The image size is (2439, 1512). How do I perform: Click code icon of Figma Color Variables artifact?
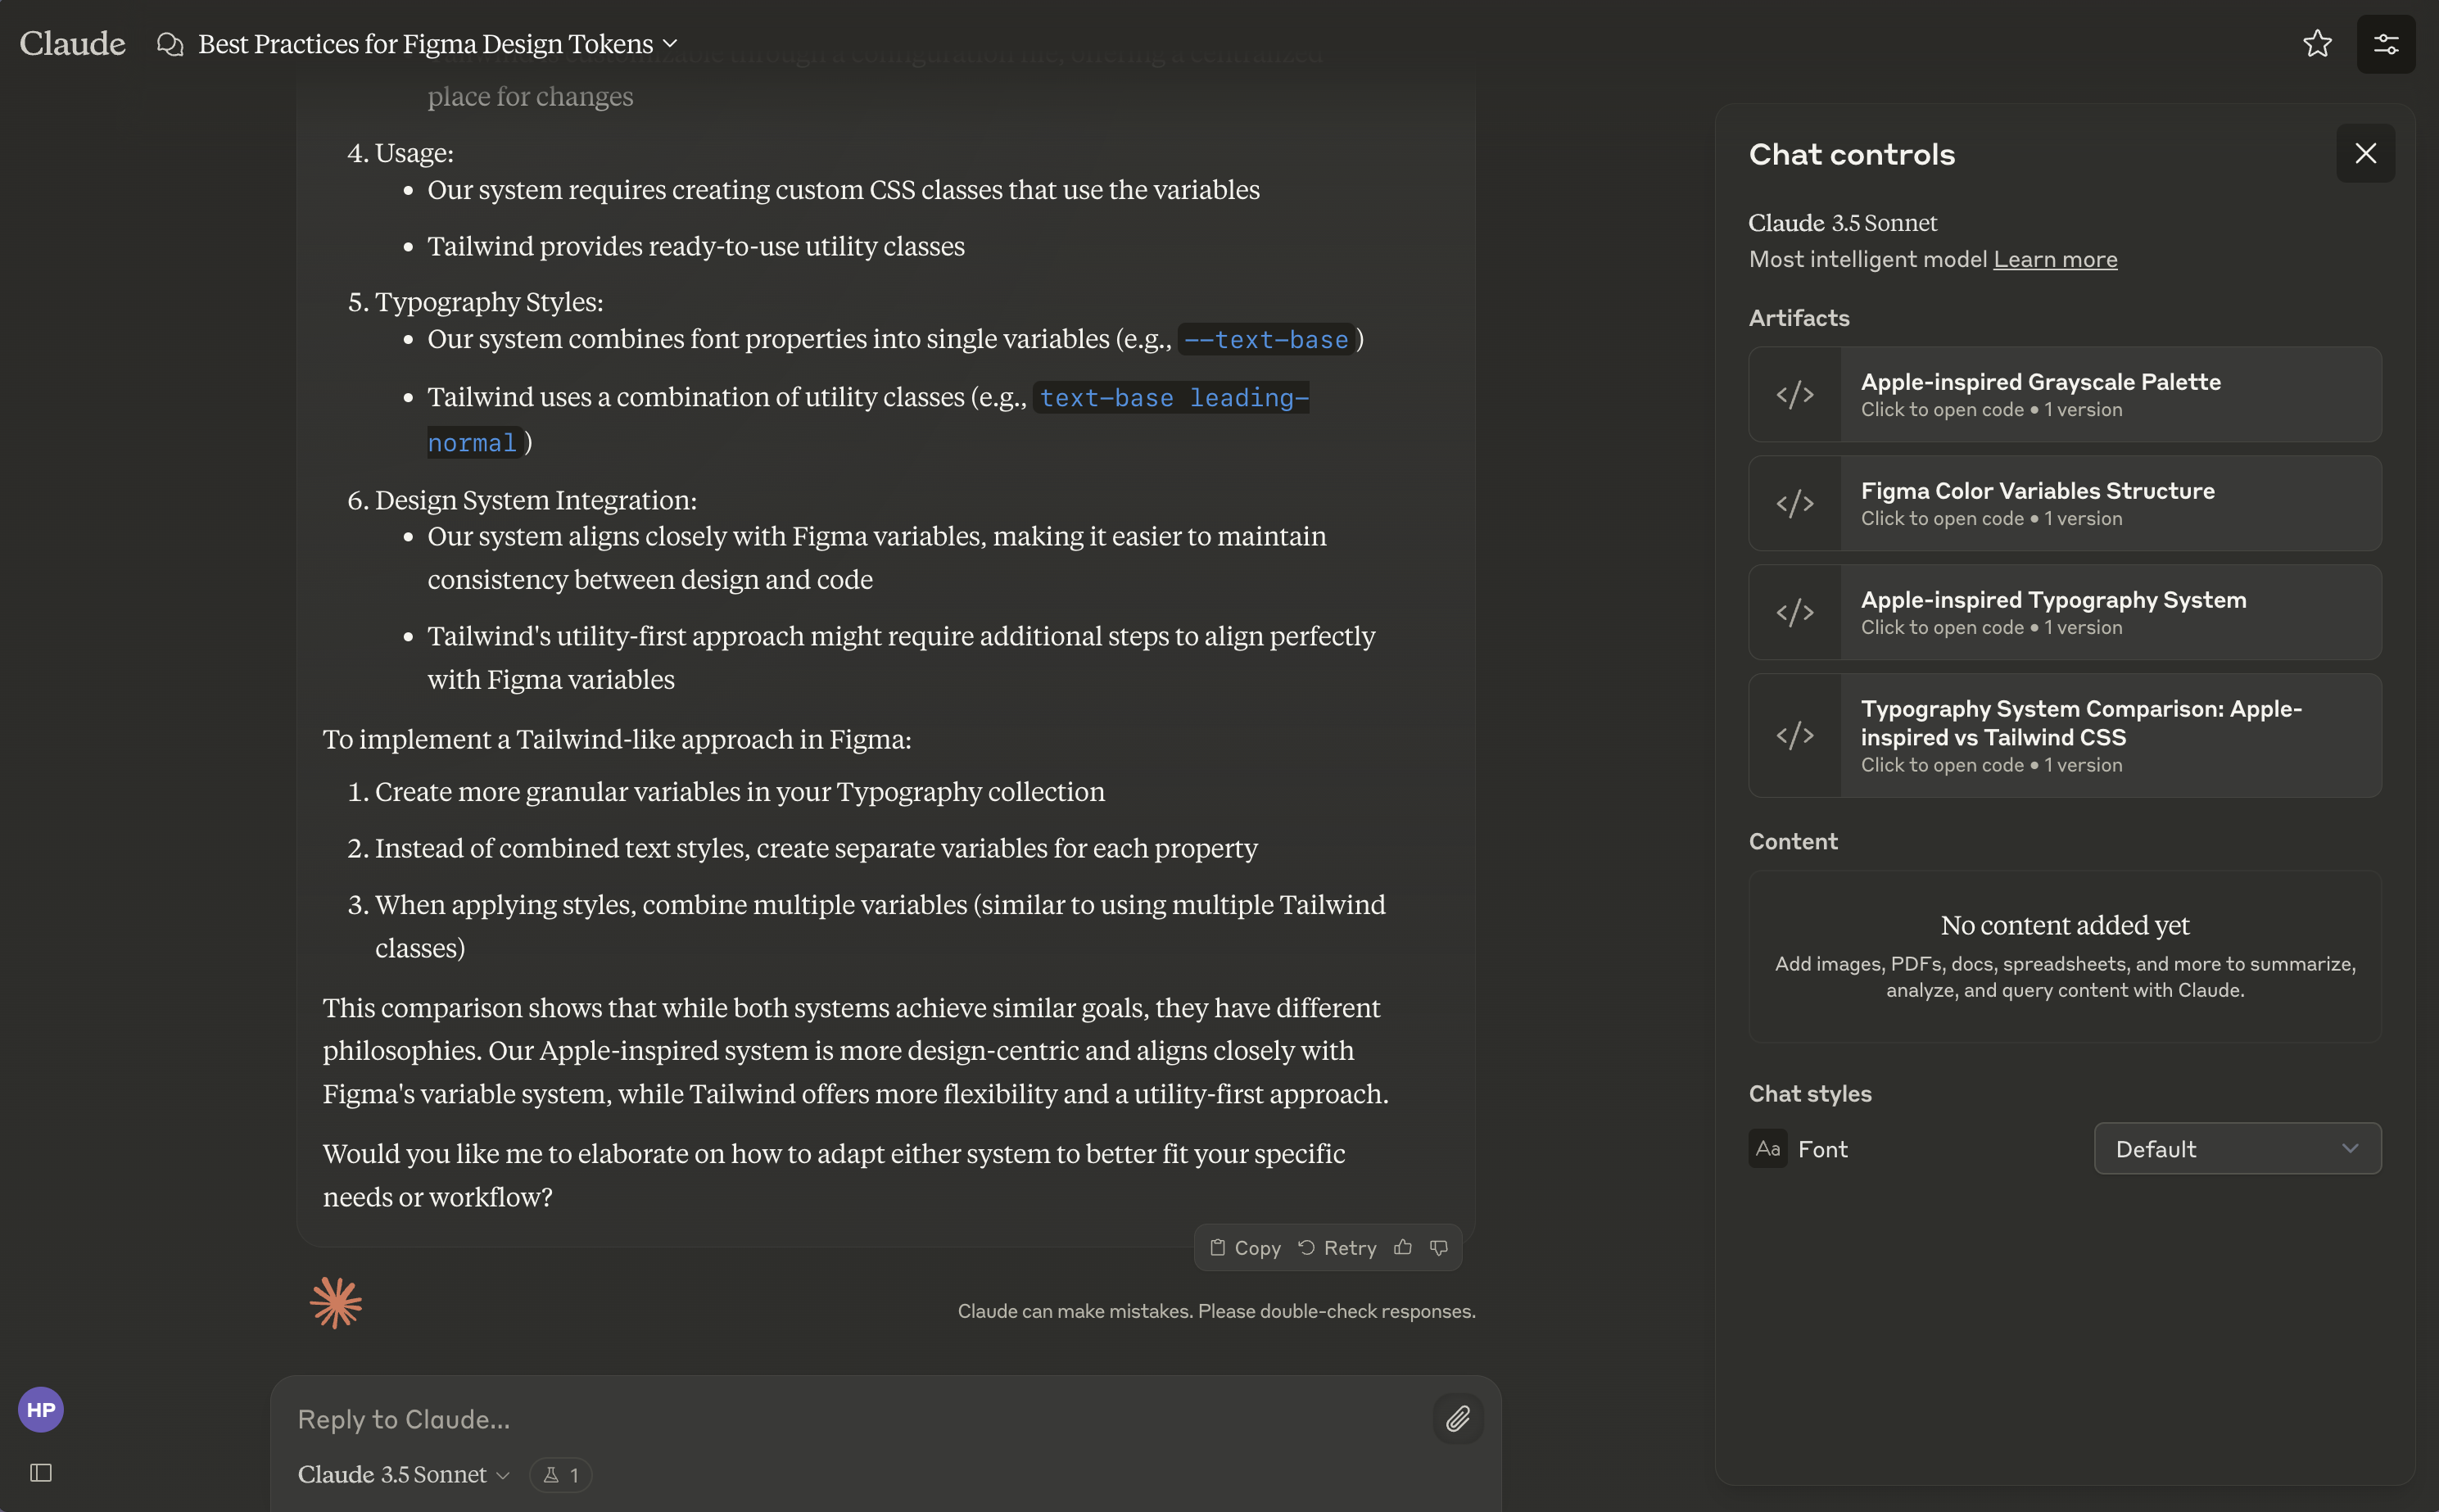pos(1795,503)
